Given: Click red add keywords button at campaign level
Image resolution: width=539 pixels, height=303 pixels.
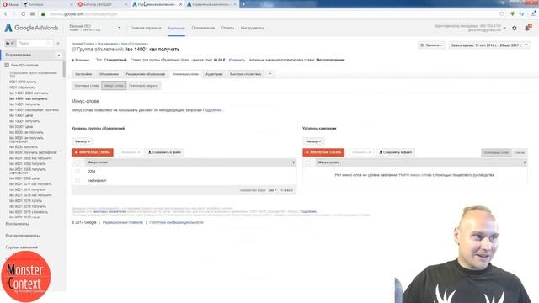Looking at the screenshot, I should (x=323, y=152).
